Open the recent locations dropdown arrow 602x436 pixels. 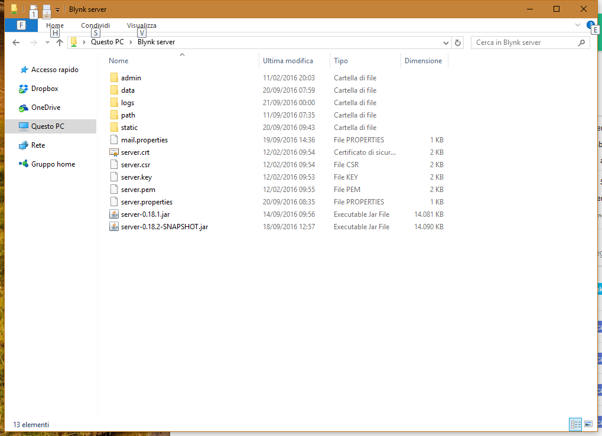pyautogui.click(x=47, y=43)
